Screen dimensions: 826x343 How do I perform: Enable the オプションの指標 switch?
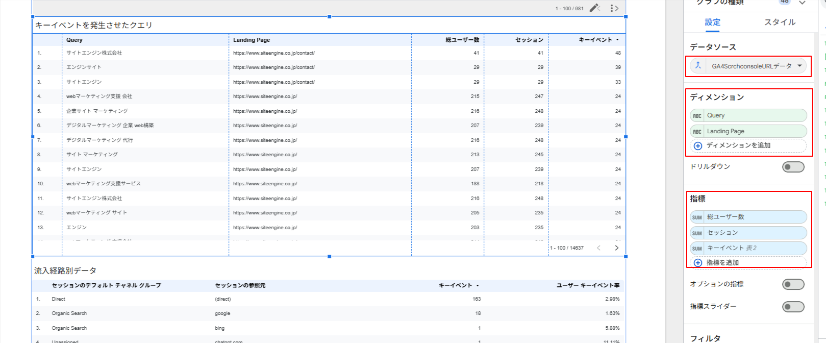(793, 284)
